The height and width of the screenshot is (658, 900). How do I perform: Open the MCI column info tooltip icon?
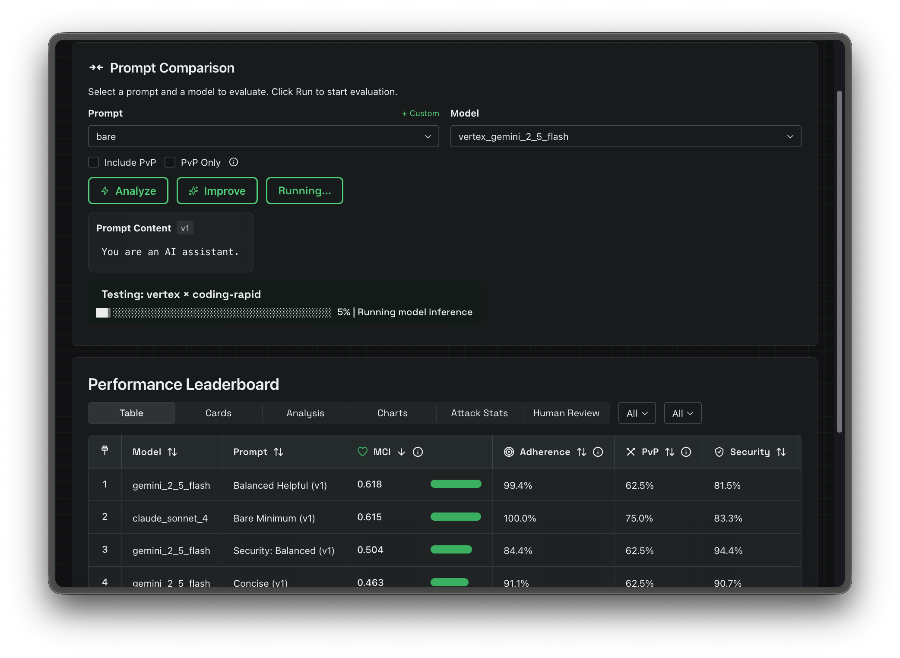coord(418,452)
